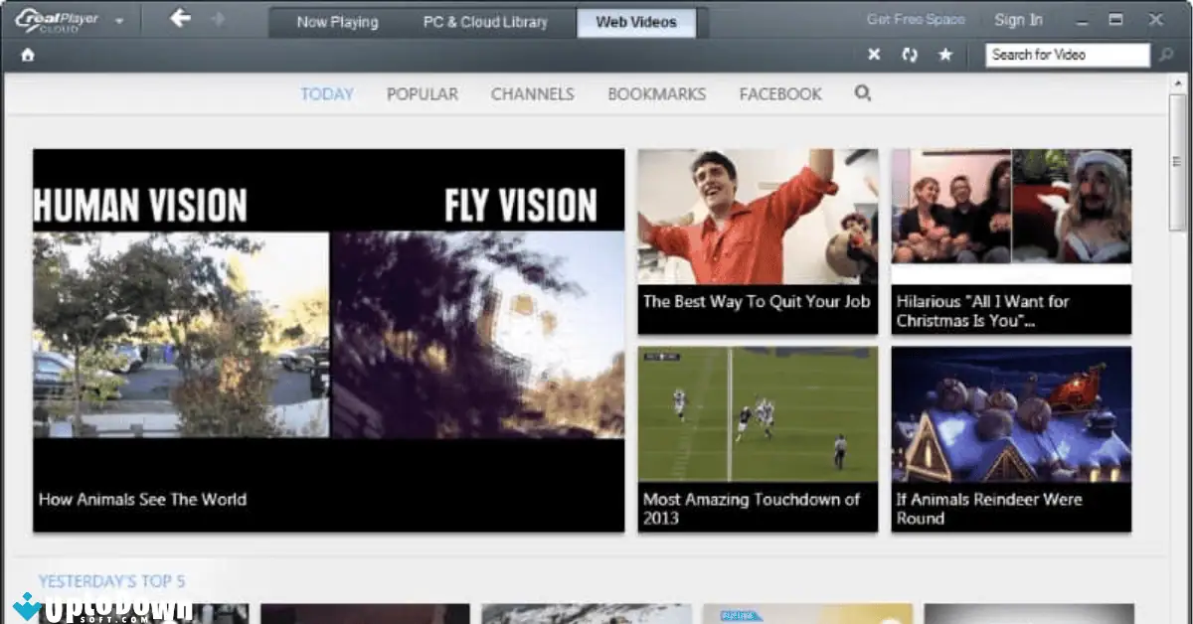This screenshot has width=1193, height=624.
Task: Refresh the page using the reload icon
Action: click(910, 55)
